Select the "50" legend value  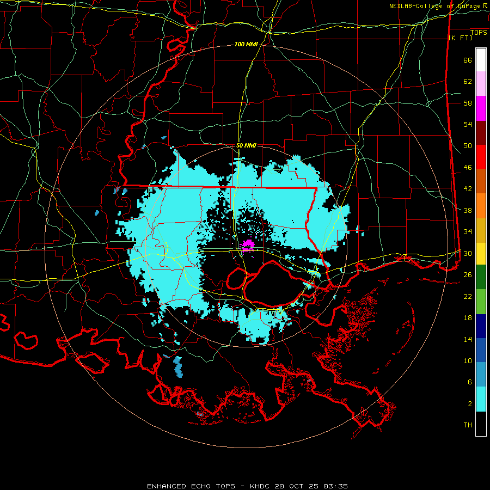tap(468, 146)
